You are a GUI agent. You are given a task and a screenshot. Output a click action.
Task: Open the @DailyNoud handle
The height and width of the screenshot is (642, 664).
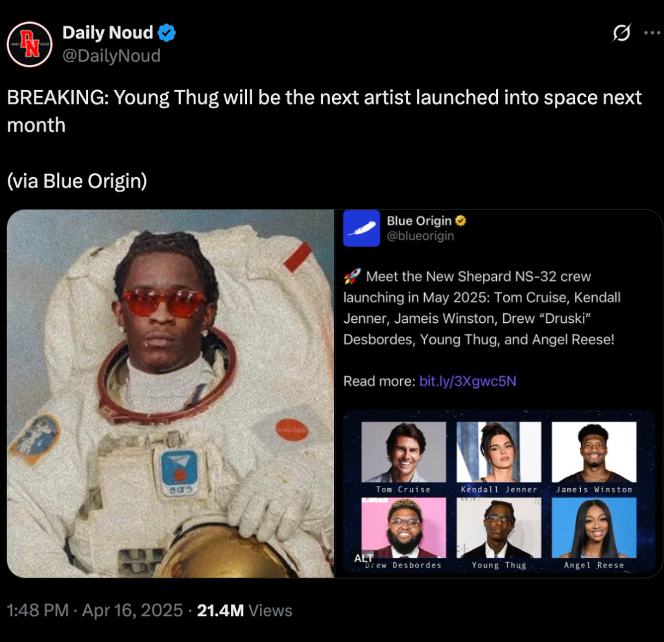point(112,56)
